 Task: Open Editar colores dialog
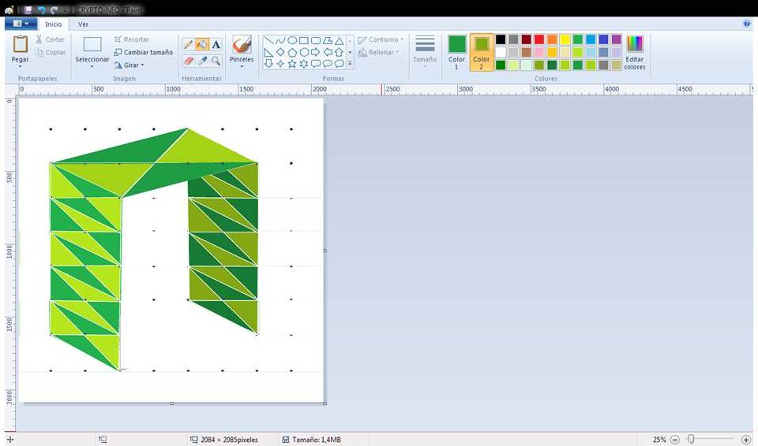click(635, 52)
